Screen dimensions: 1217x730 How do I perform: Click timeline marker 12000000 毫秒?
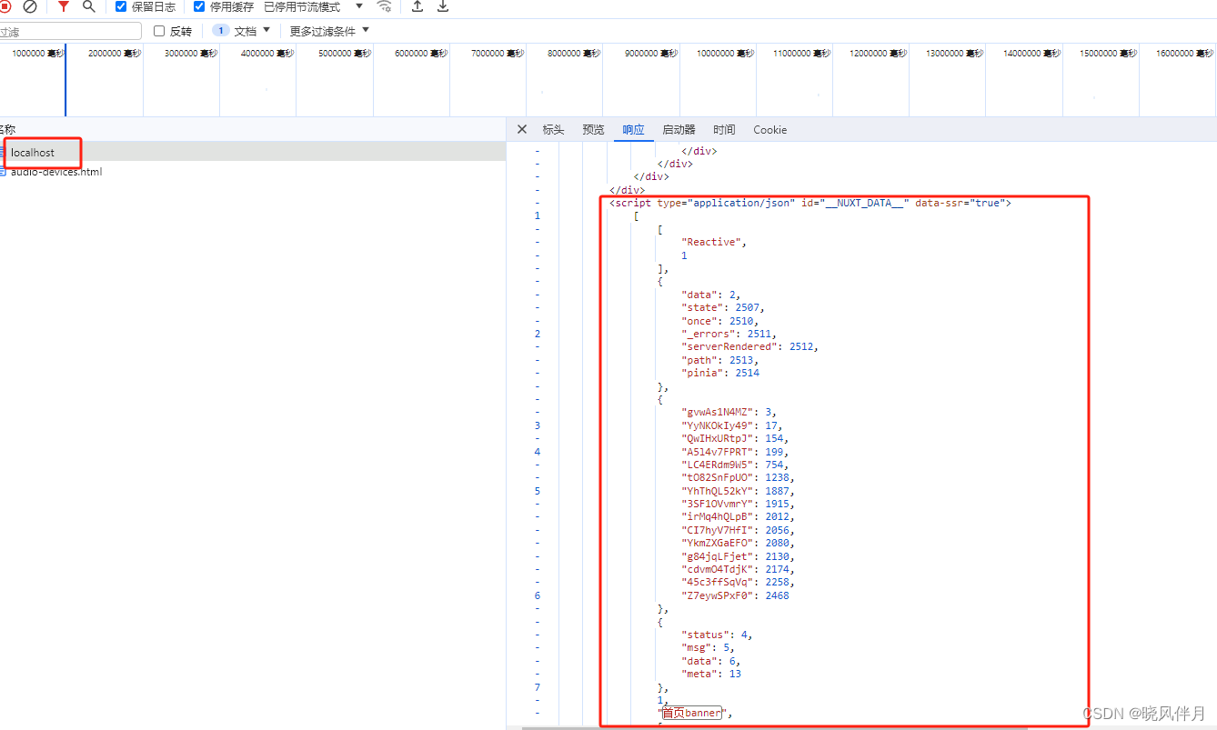point(878,54)
